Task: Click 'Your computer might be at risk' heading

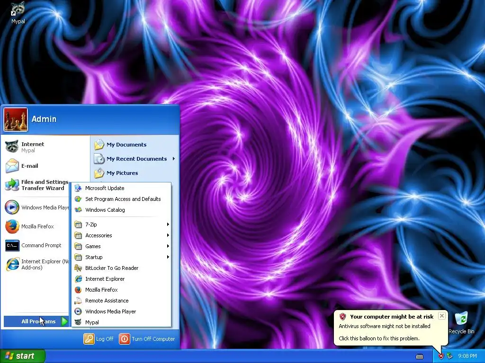Action: (392, 317)
